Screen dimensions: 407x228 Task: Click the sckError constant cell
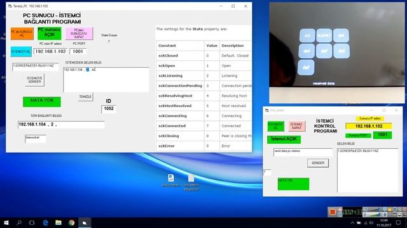[x=180, y=146]
